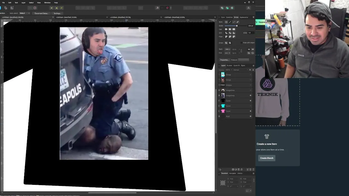Open the Transform panel hamburger menu
349x196 pixels.
253,173
